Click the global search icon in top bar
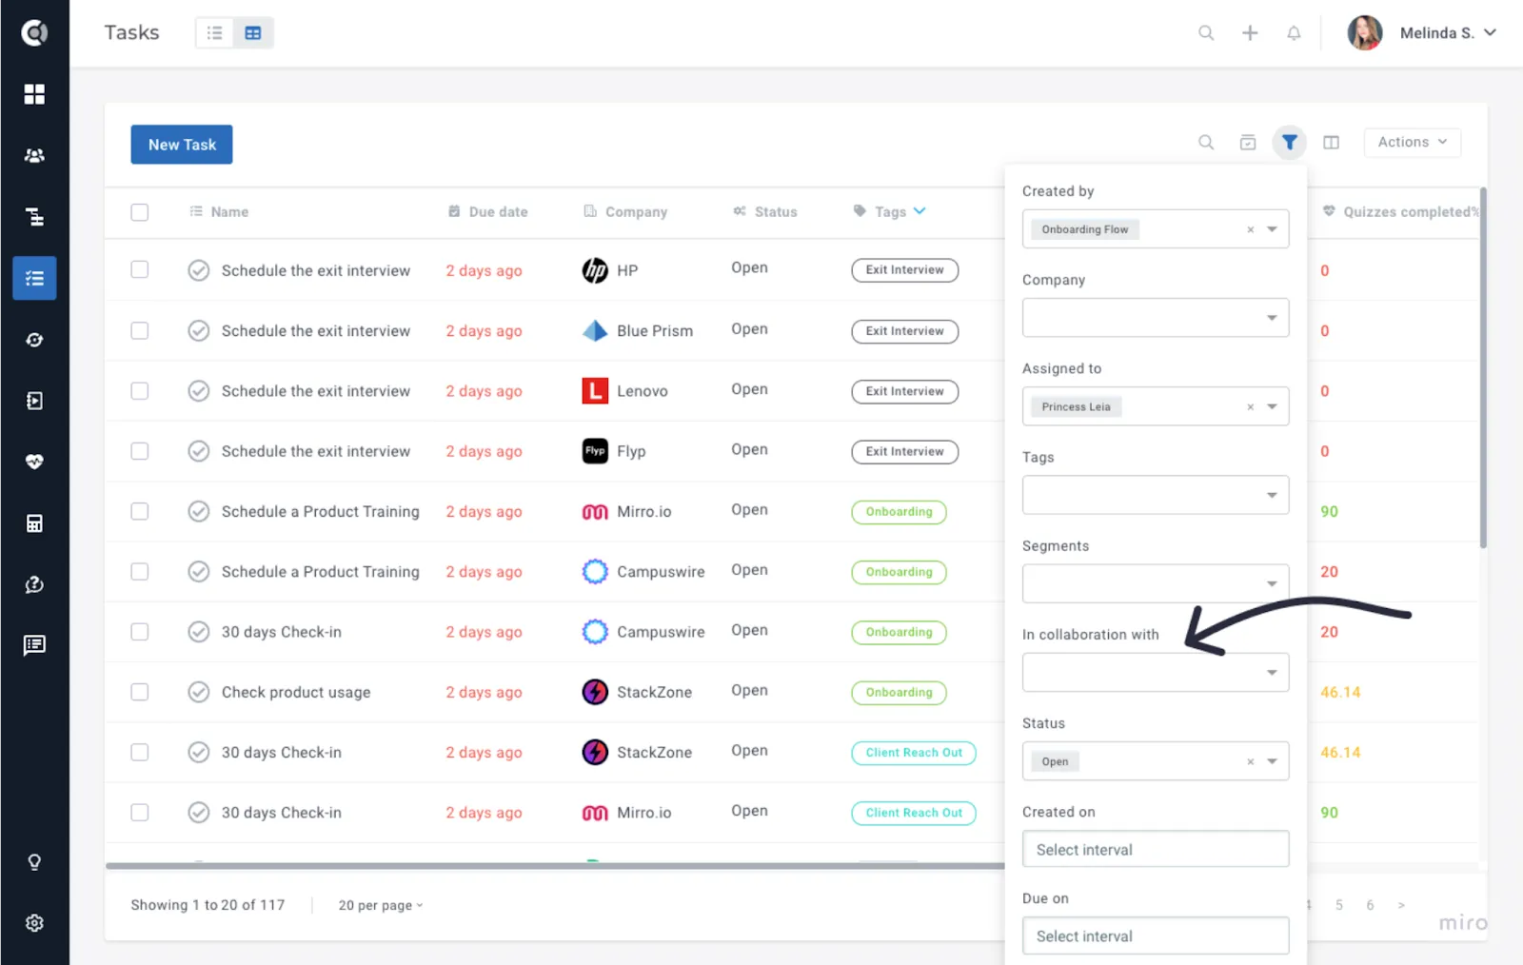Image resolution: width=1523 pixels, height=965 pixels. pyautogui.click(x=1206, y=33)
